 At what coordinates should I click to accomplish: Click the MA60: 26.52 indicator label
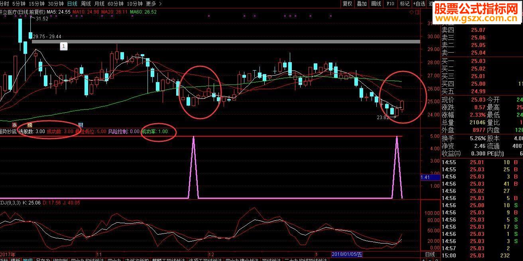(x=143, y=12)
